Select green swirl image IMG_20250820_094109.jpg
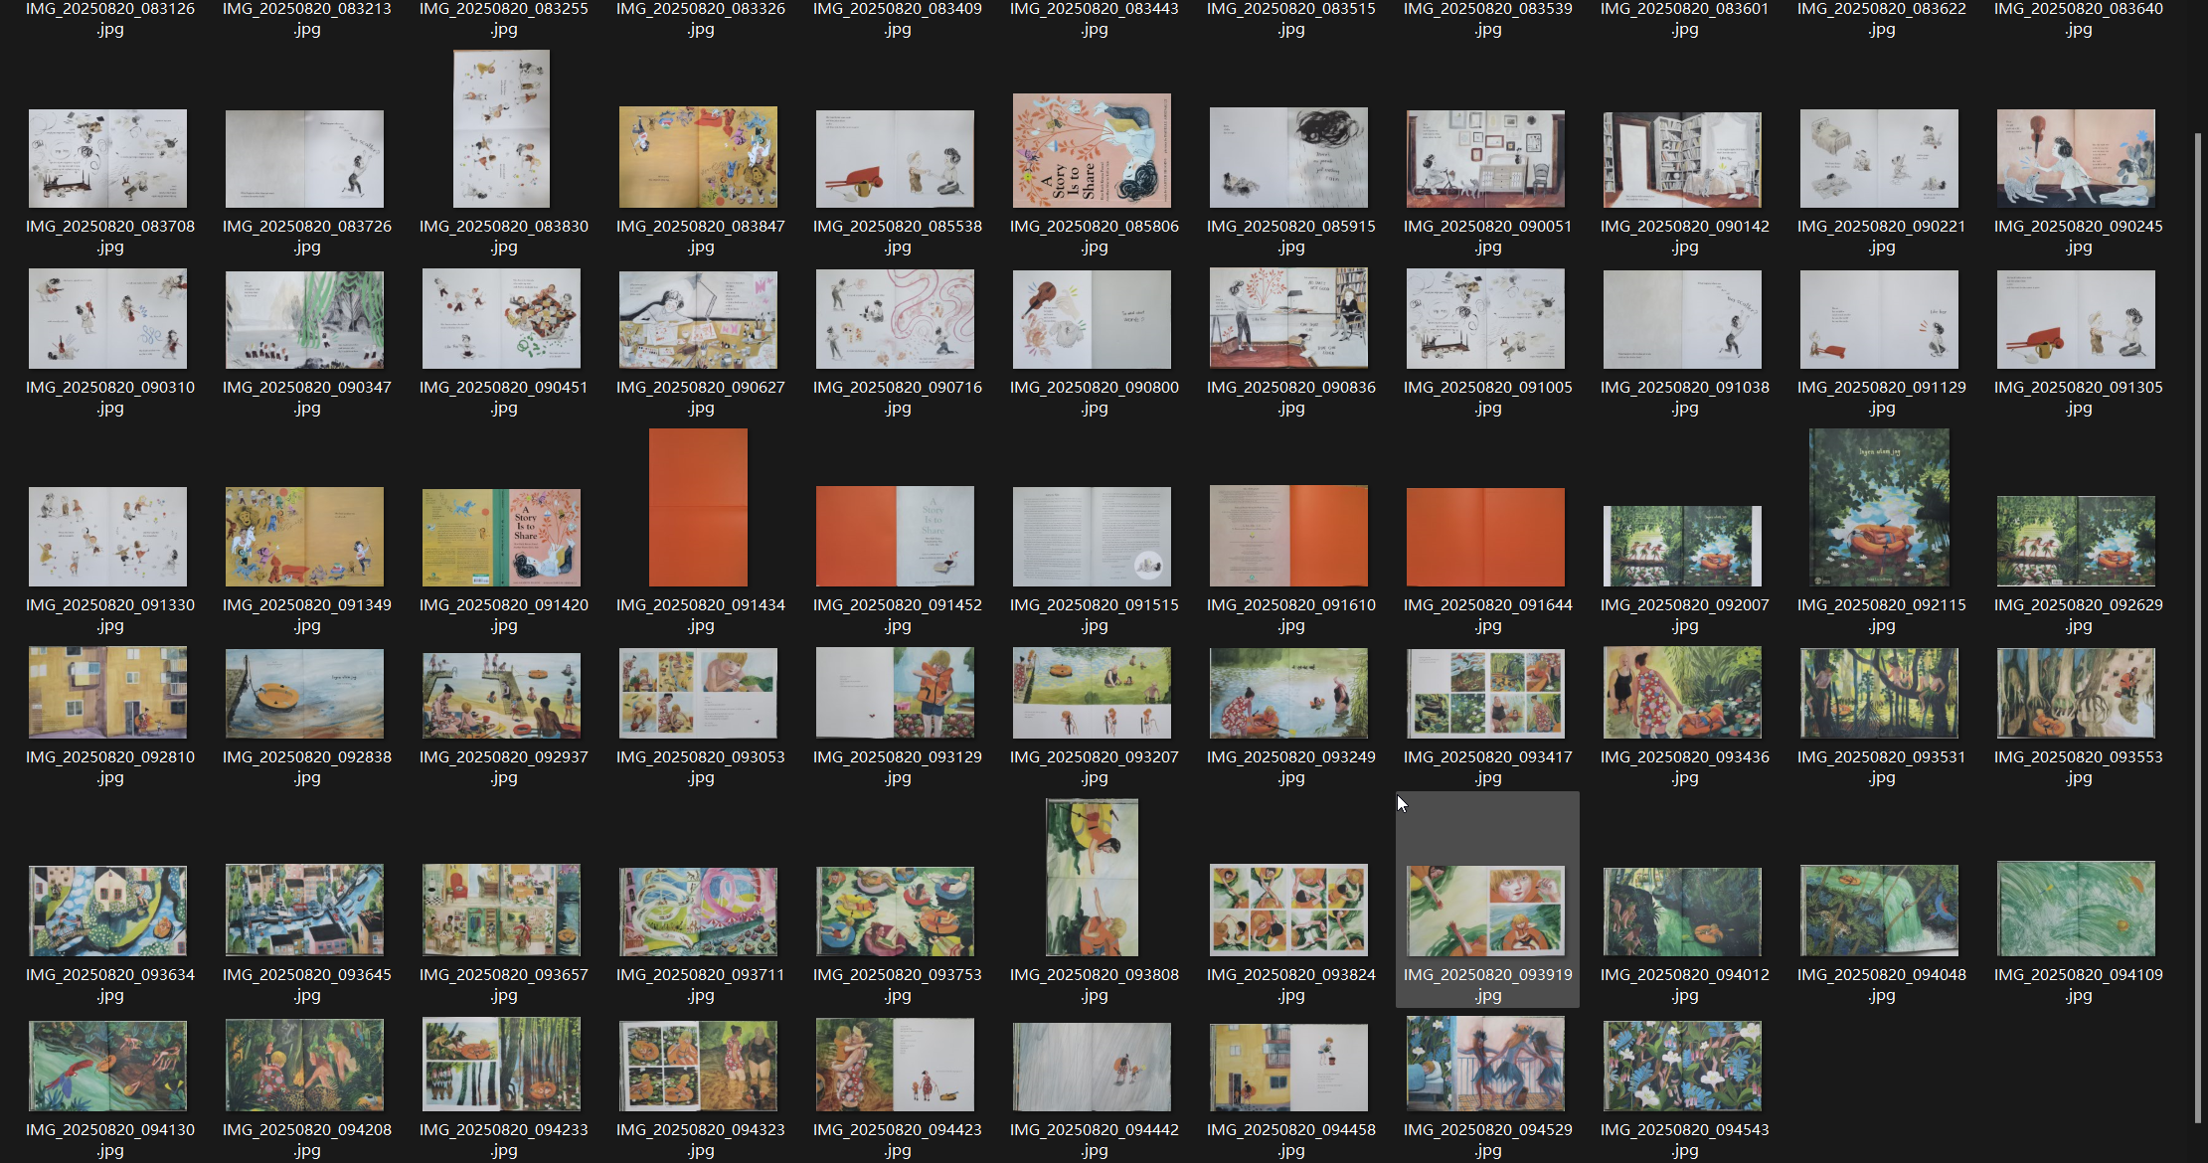This screenshot has height=1163, width=2208. 2076,909
